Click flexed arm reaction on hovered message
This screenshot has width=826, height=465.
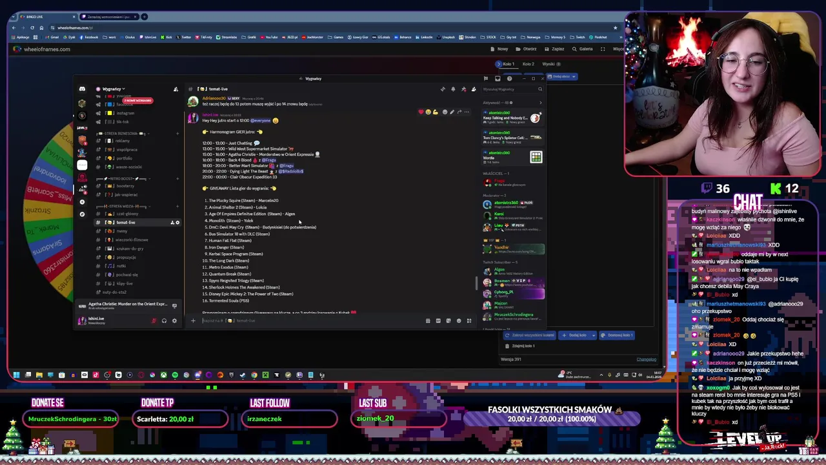click(x=436, y=112)
